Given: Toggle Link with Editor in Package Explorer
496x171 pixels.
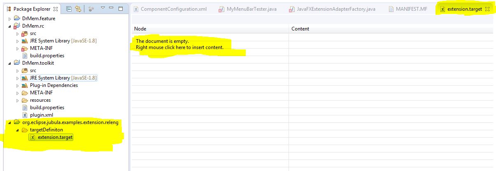Looking at the screenshot, I should (x=78, y=9).
